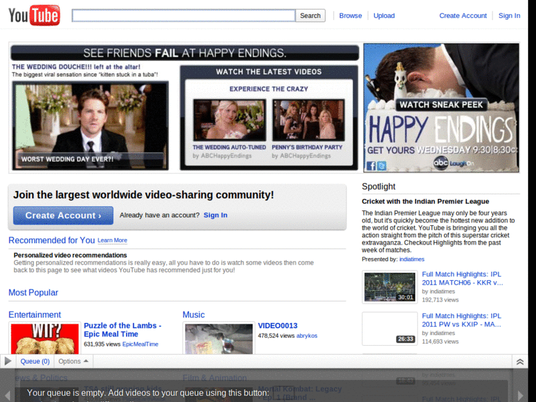Click the Twitter icon on Happy Endings ad
The width and height of the screenshot is (536, 402).
coord(381,165)
